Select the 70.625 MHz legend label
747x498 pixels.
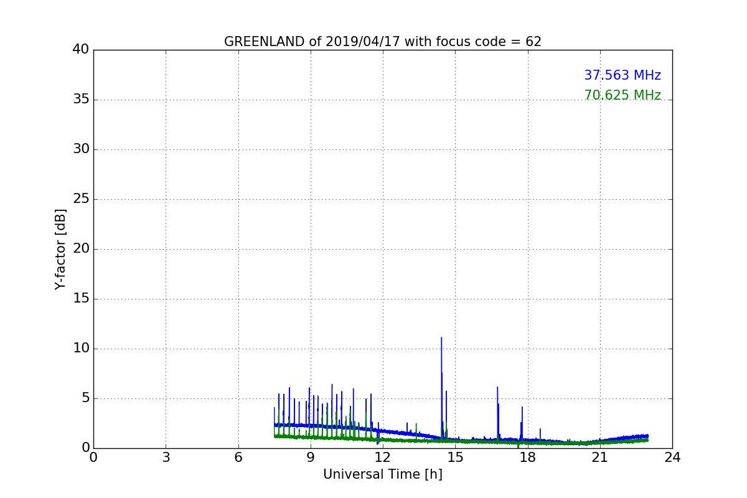[x=622, y=95]
